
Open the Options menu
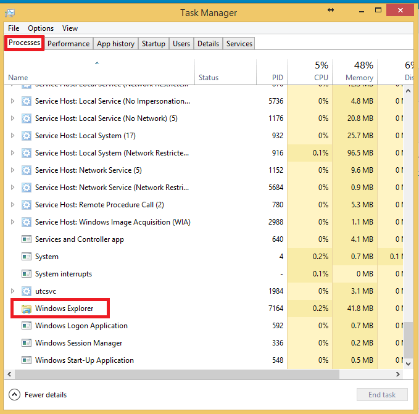tap(41, 28)
